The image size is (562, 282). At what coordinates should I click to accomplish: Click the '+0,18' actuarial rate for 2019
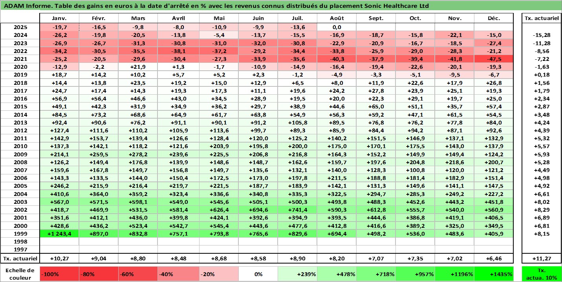(542, 75)
